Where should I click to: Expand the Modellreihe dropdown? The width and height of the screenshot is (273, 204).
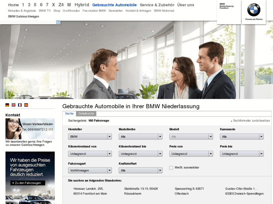point(140,137)
